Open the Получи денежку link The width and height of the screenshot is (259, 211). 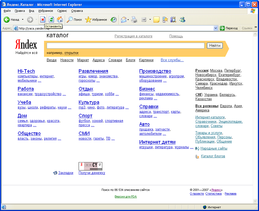click(x=92, y=173)
